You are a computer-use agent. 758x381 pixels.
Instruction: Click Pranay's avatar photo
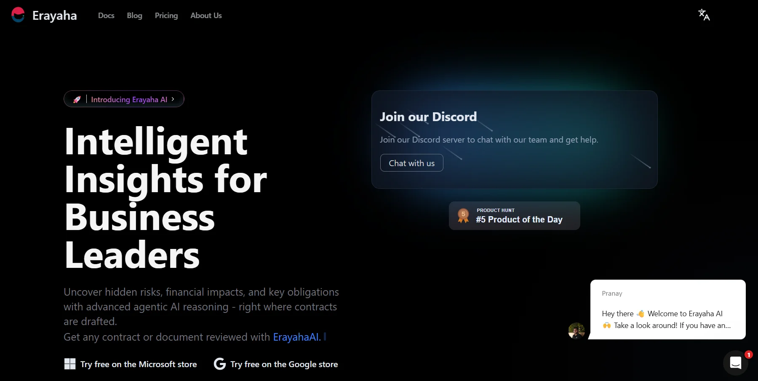576,331
